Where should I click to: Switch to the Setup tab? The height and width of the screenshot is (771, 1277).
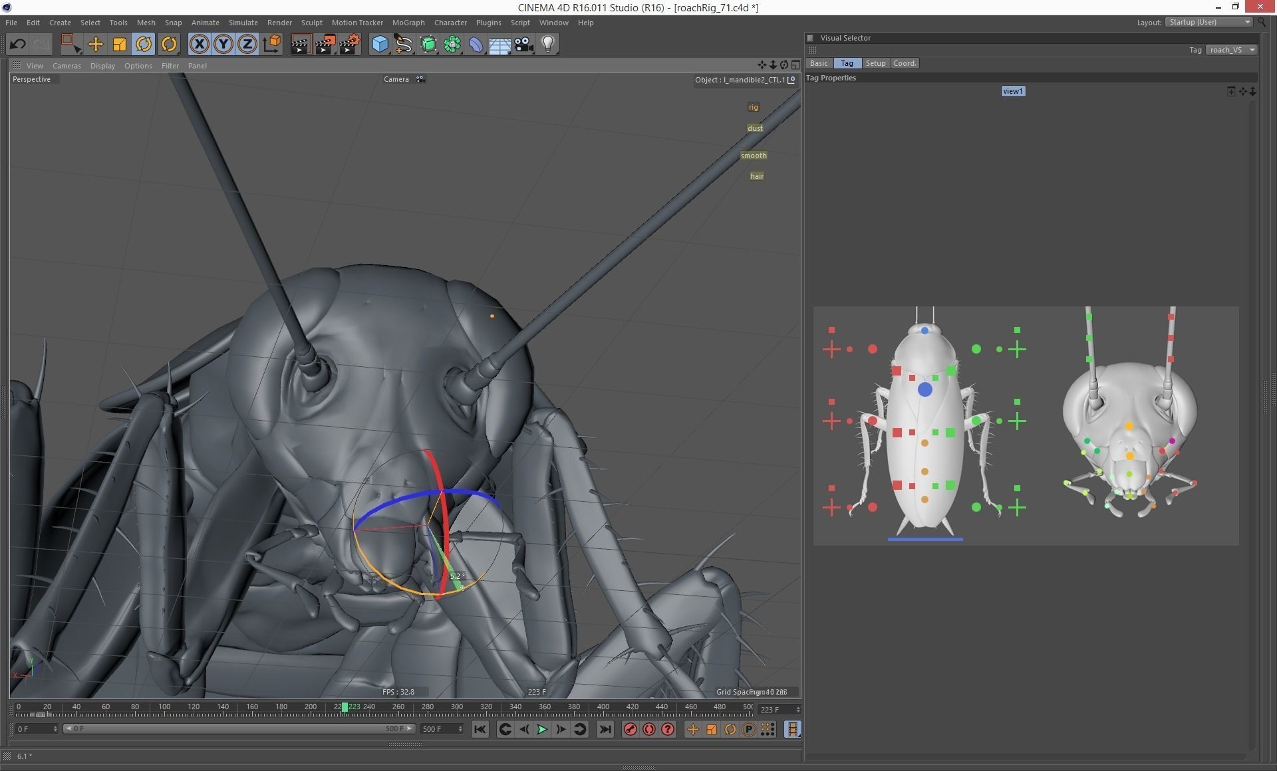[875, 63]
